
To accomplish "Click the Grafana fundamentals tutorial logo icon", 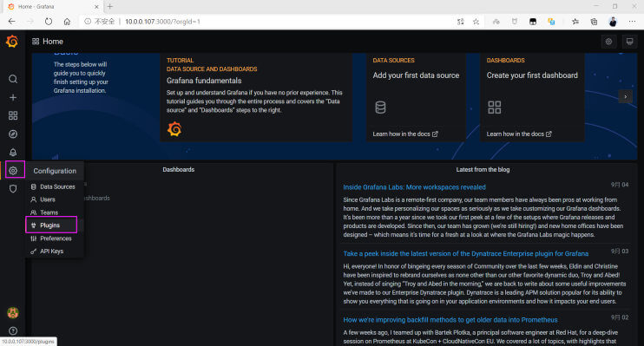I will (174, 129).
